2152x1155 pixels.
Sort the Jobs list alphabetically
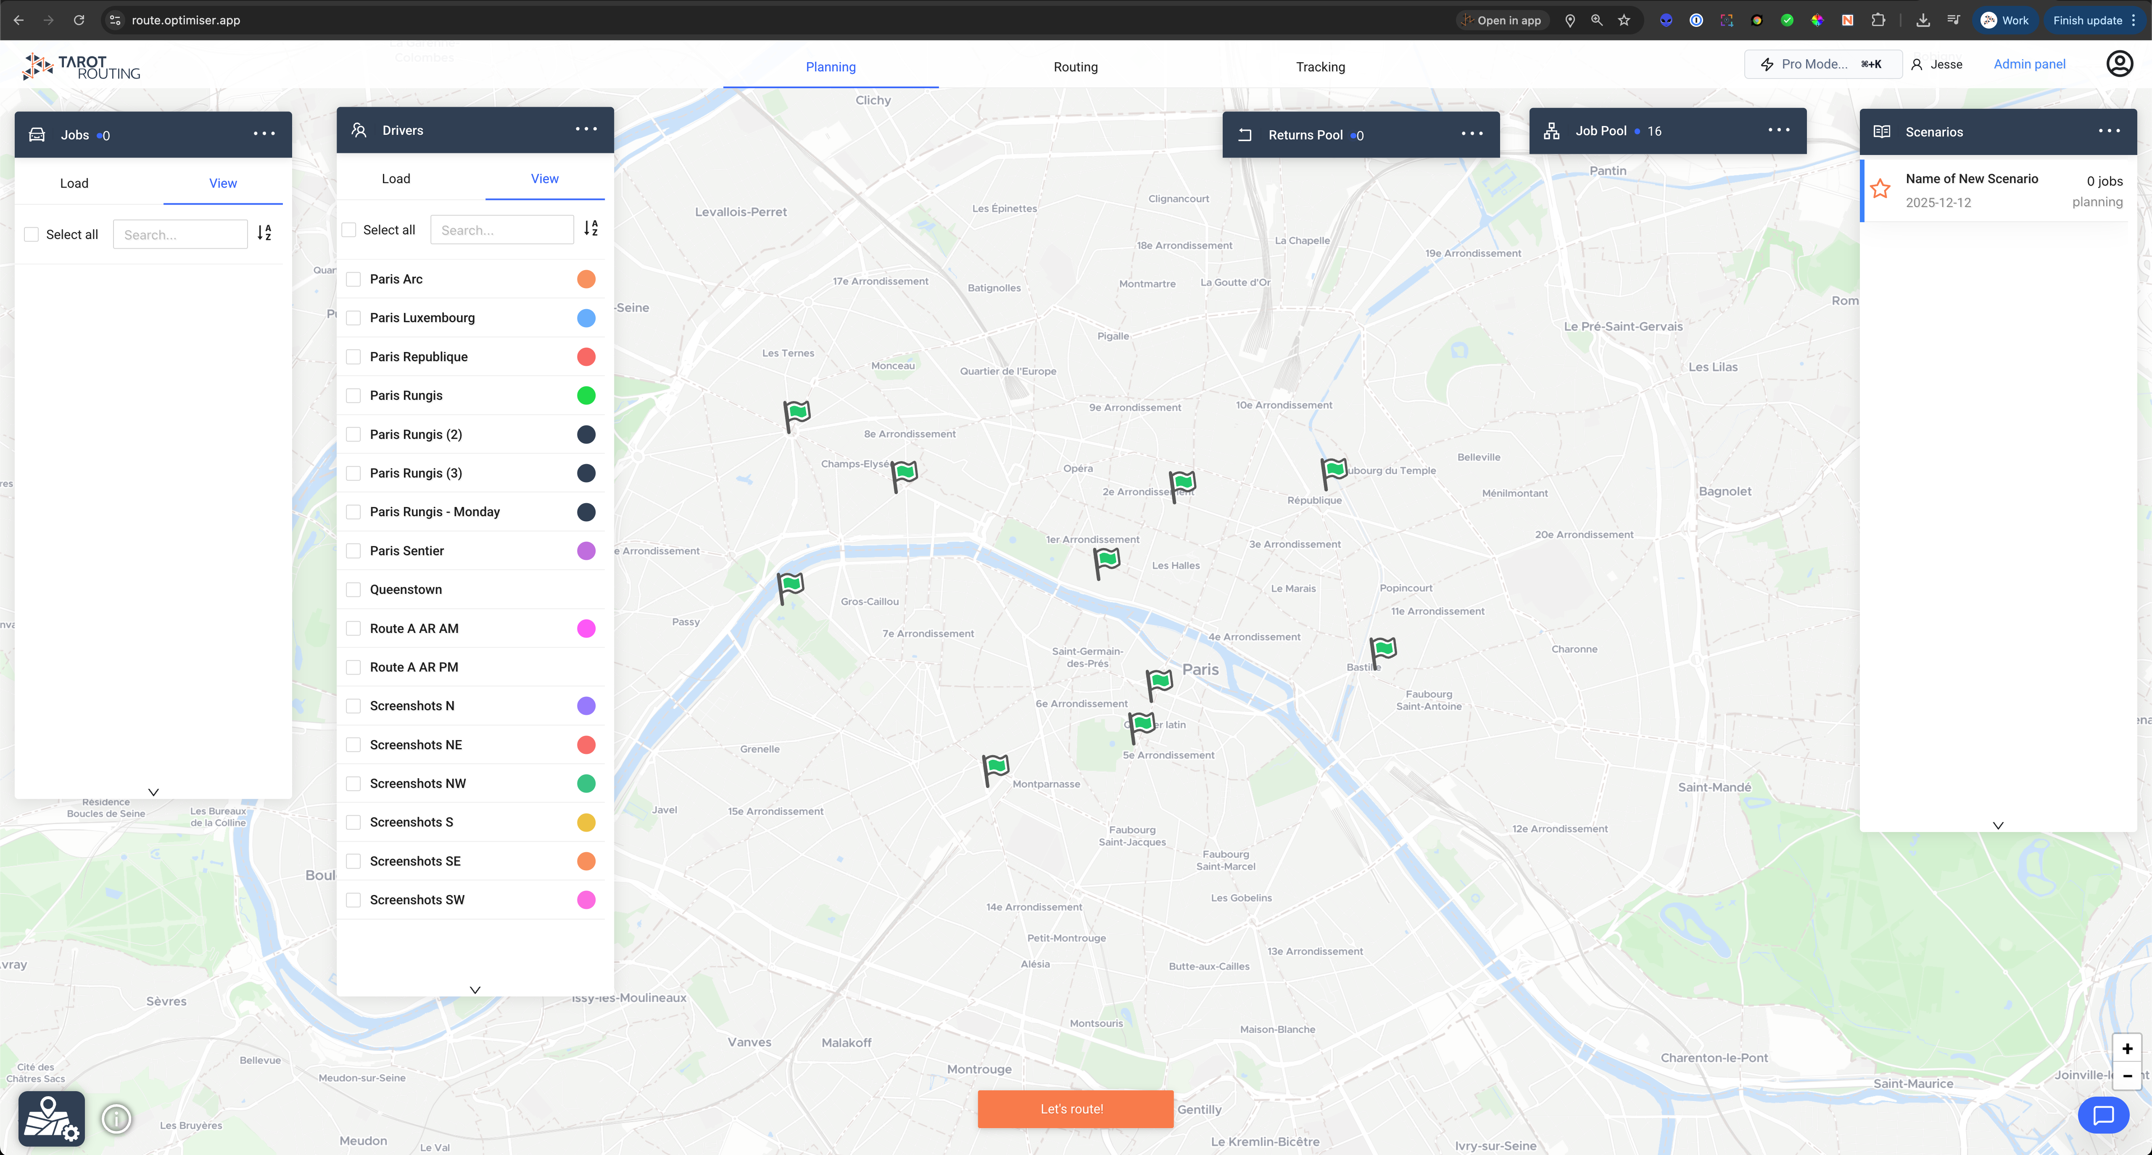point(264,234)
